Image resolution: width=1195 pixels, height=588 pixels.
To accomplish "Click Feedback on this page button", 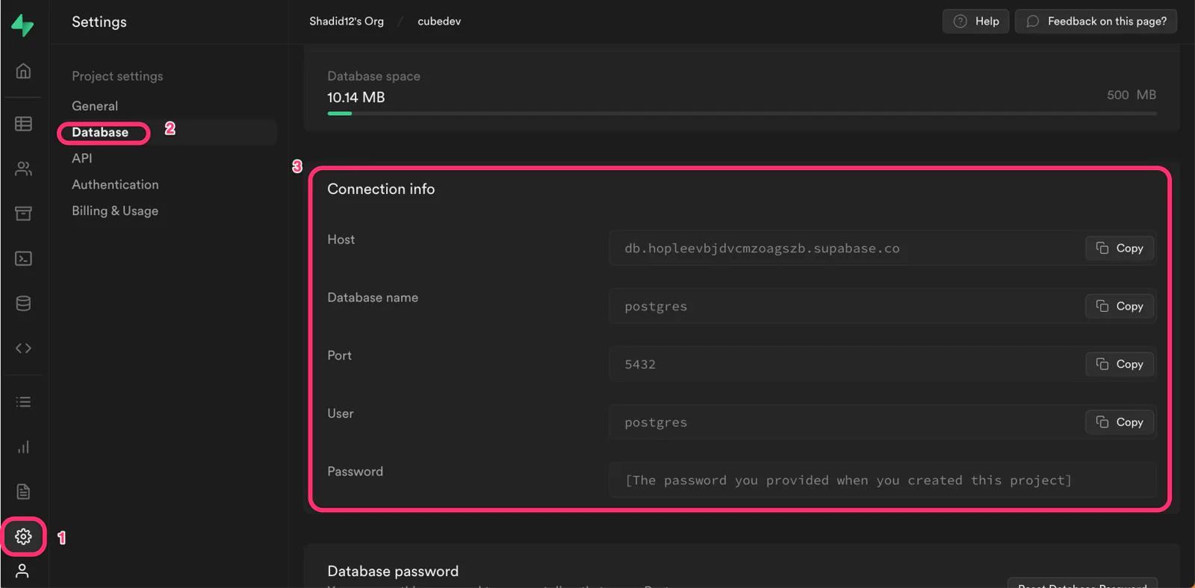I will tap(1096, 21).
